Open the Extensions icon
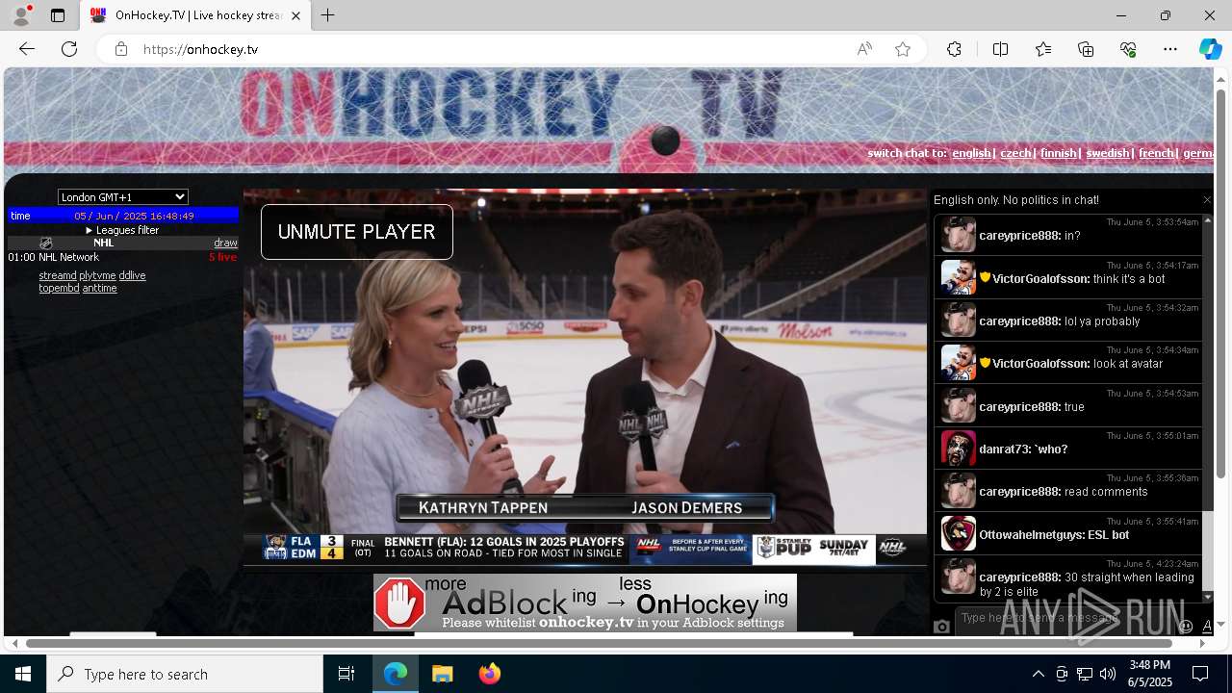This screenshot has width=1232, height=693. (x=954, y=49)
